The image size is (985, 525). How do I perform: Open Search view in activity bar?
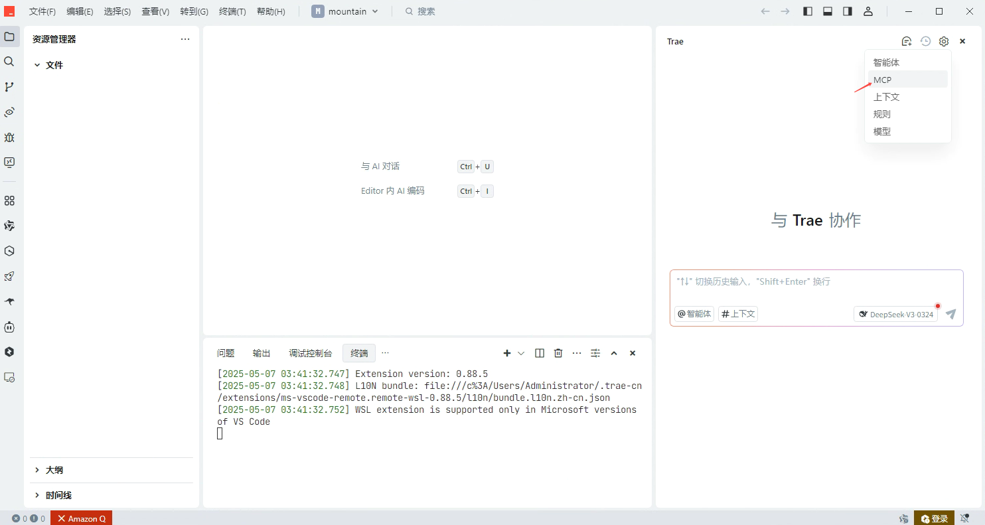[9, 62]
